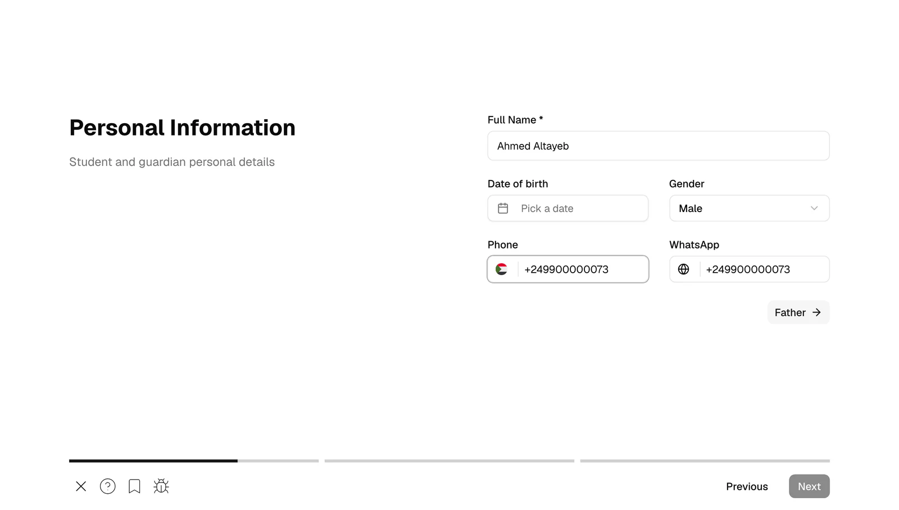Open globe country selector in WhatsApp field

(x=684, y=269)
